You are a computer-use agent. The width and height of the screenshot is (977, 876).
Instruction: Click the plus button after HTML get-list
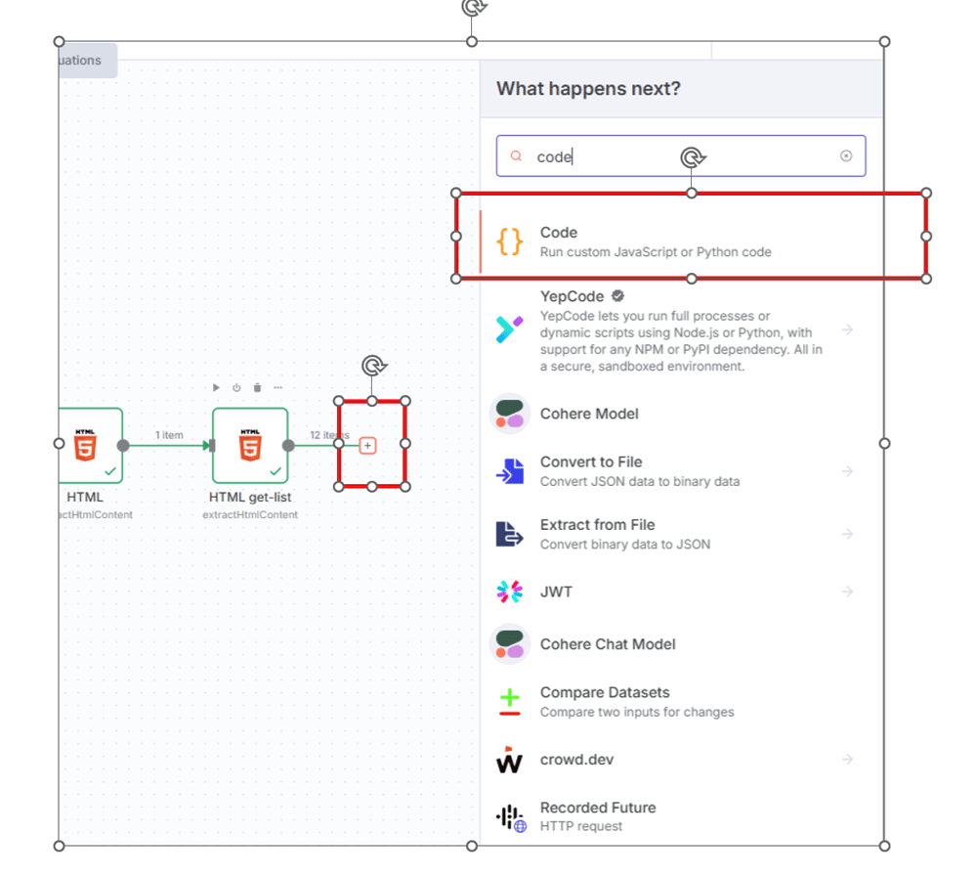[x=368, y=445]
